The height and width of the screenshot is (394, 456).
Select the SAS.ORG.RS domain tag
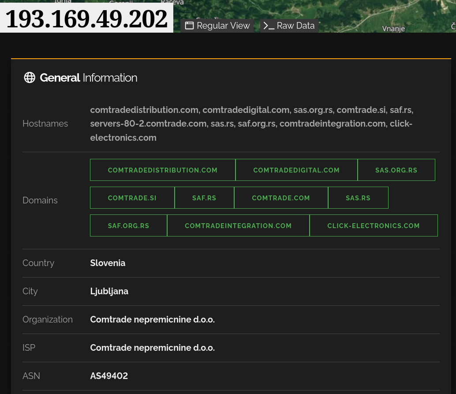[x=396, y=170]
